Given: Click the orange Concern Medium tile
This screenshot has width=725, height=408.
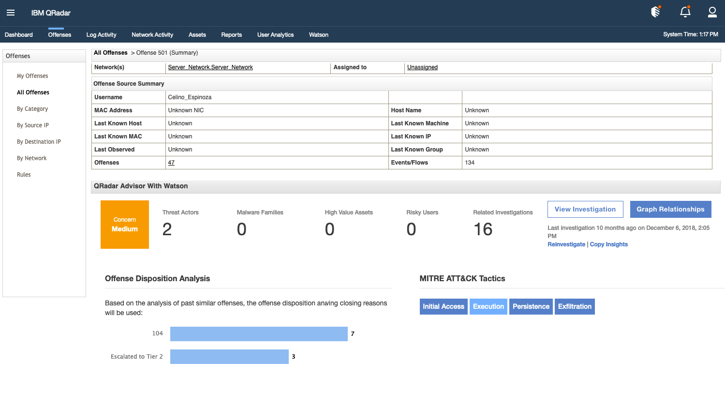Looking at the screenshot, I should (125, 225).
